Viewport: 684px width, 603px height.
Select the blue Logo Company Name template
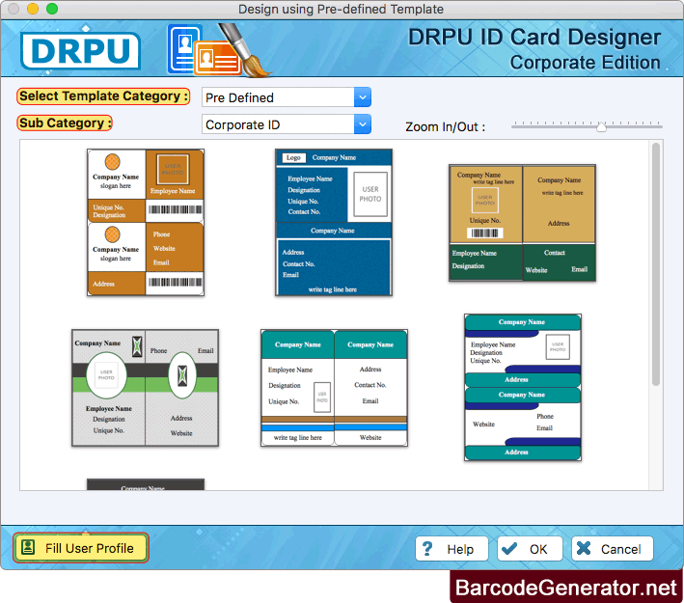coord(334,223)
